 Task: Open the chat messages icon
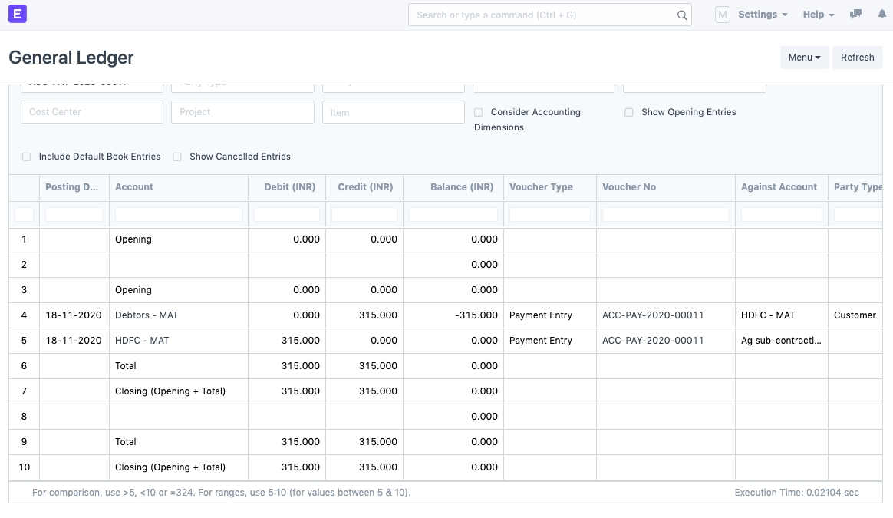(x=856, y=15)
